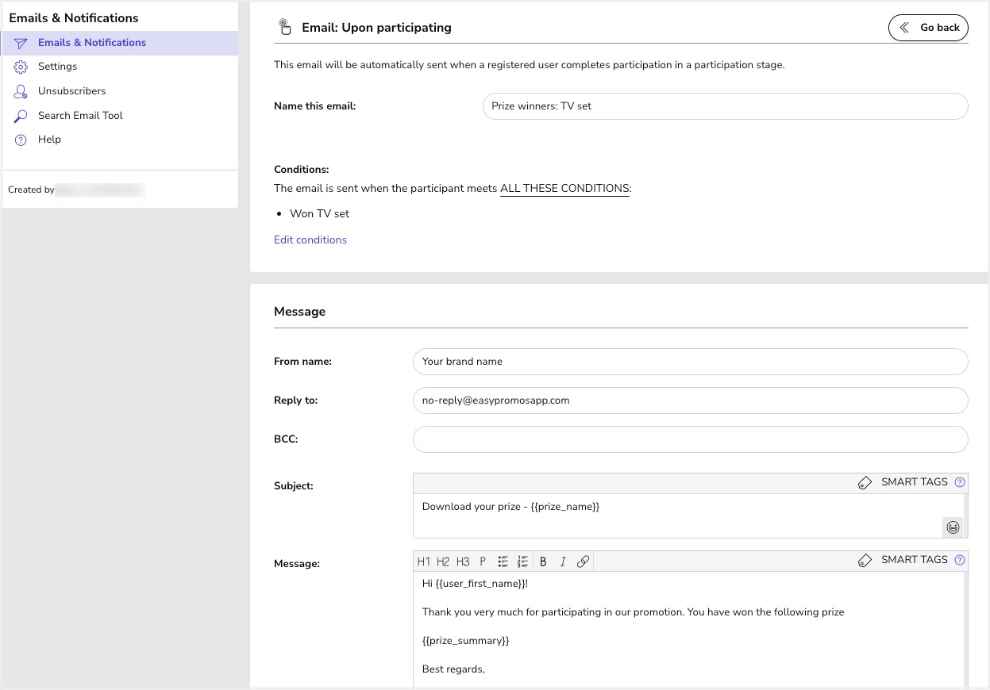Click the "Best regards," line in message
Image resolution: width=990 pixels, height=690 pixels.
coord(453,669)
